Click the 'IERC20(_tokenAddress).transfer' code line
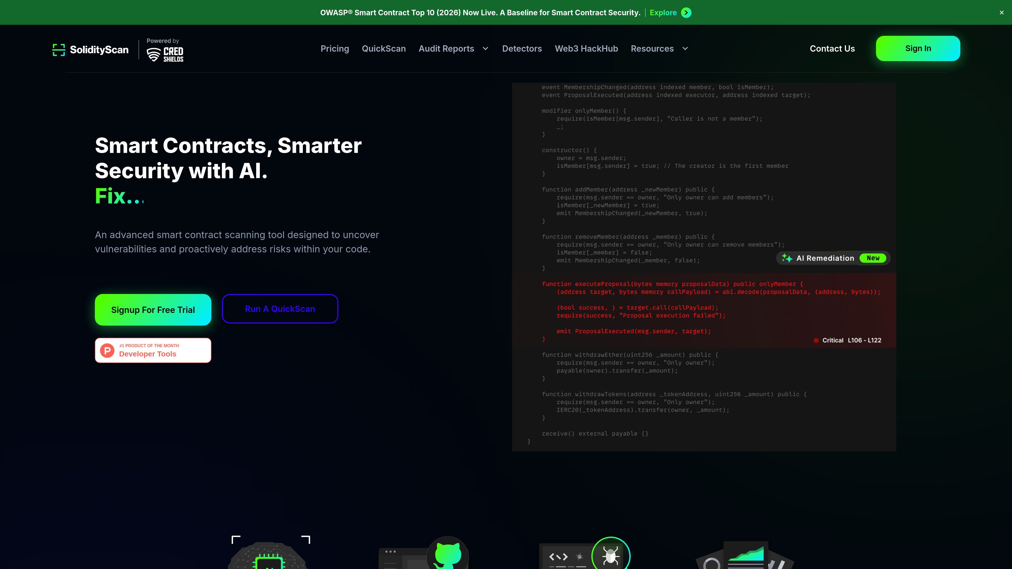1012x569 pixels. pyautogui.click(x=643, y=410)
